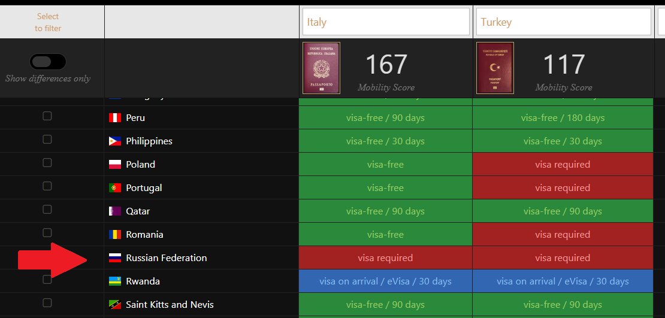Select the Rwanda row checkbox

coord(47,280)
